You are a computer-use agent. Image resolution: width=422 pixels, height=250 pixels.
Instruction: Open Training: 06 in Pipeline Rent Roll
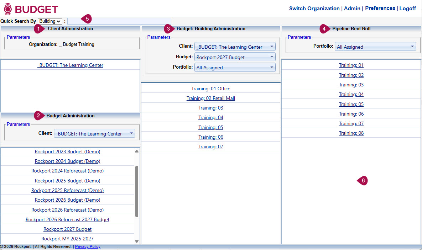[x=351, y=114]
